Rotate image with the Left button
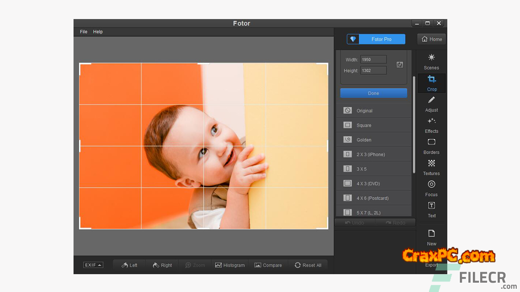 [130, 265]
